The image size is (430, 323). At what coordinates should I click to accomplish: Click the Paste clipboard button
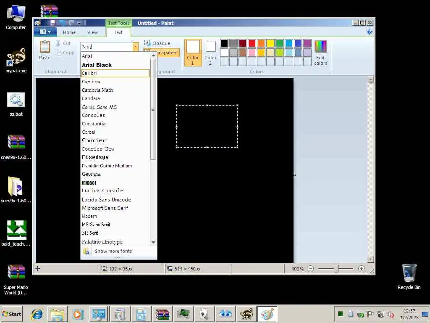45,50
